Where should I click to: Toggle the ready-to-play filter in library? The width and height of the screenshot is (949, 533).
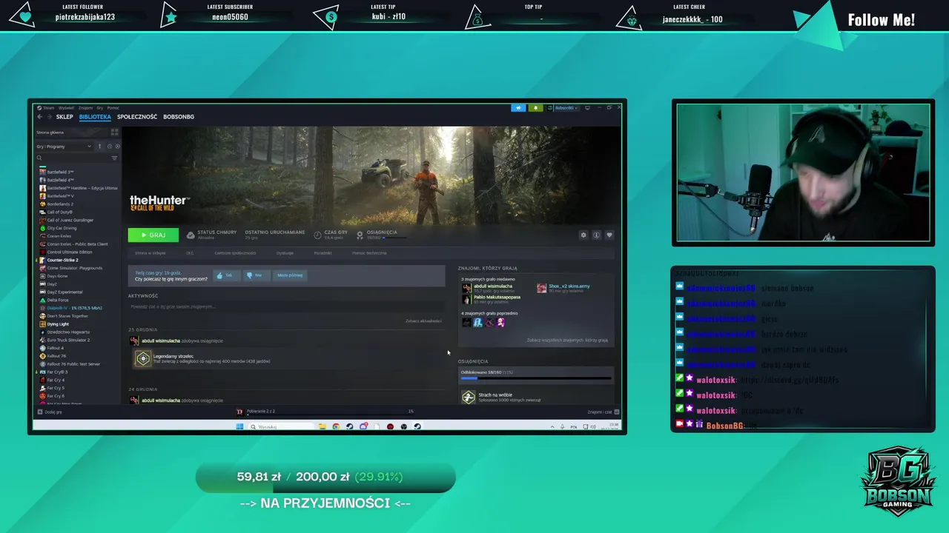[x=118, y=147]
